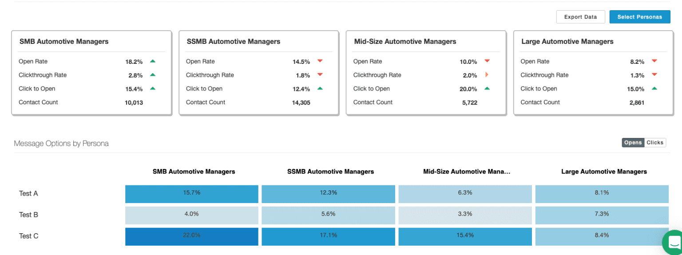Select Test A SSMB cell 12.3%
This screenshot has height=255, width=682.
pos(328,193)
